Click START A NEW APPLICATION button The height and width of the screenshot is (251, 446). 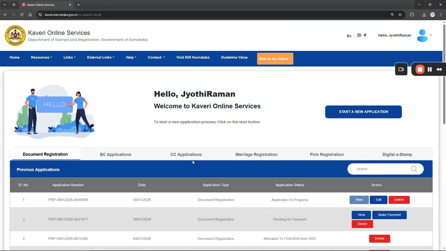363,112
